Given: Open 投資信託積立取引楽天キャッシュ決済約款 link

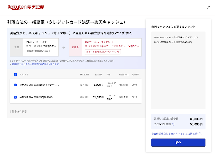Looking at the screenshot, I should 174,134.
